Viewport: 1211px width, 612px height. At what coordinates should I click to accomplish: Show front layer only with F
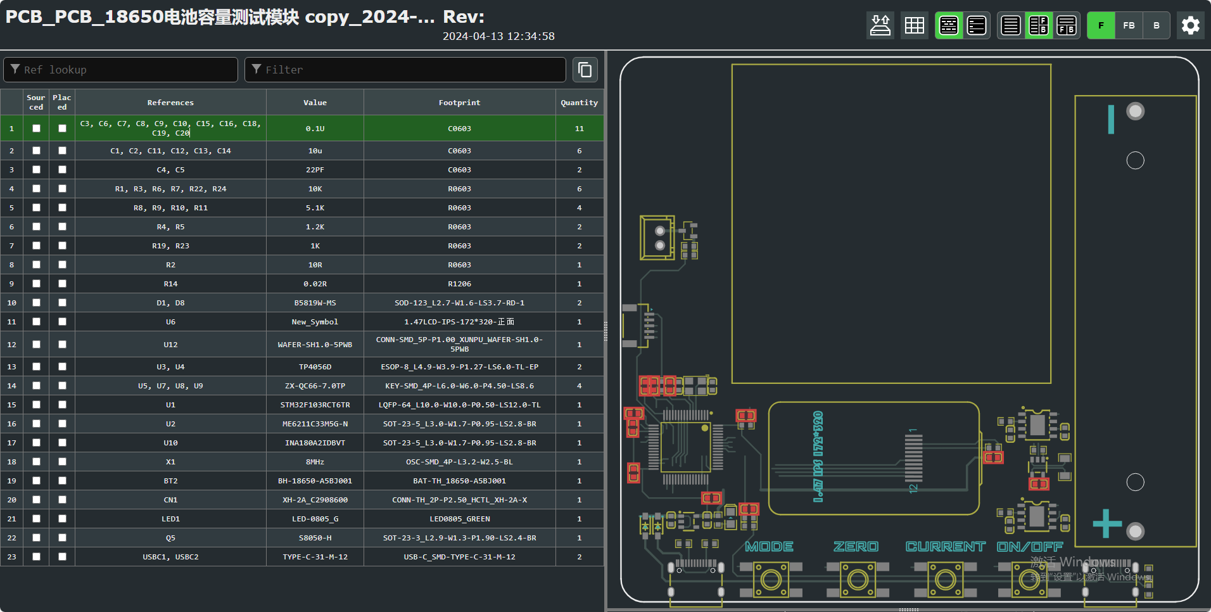[x=1101, y=25]
